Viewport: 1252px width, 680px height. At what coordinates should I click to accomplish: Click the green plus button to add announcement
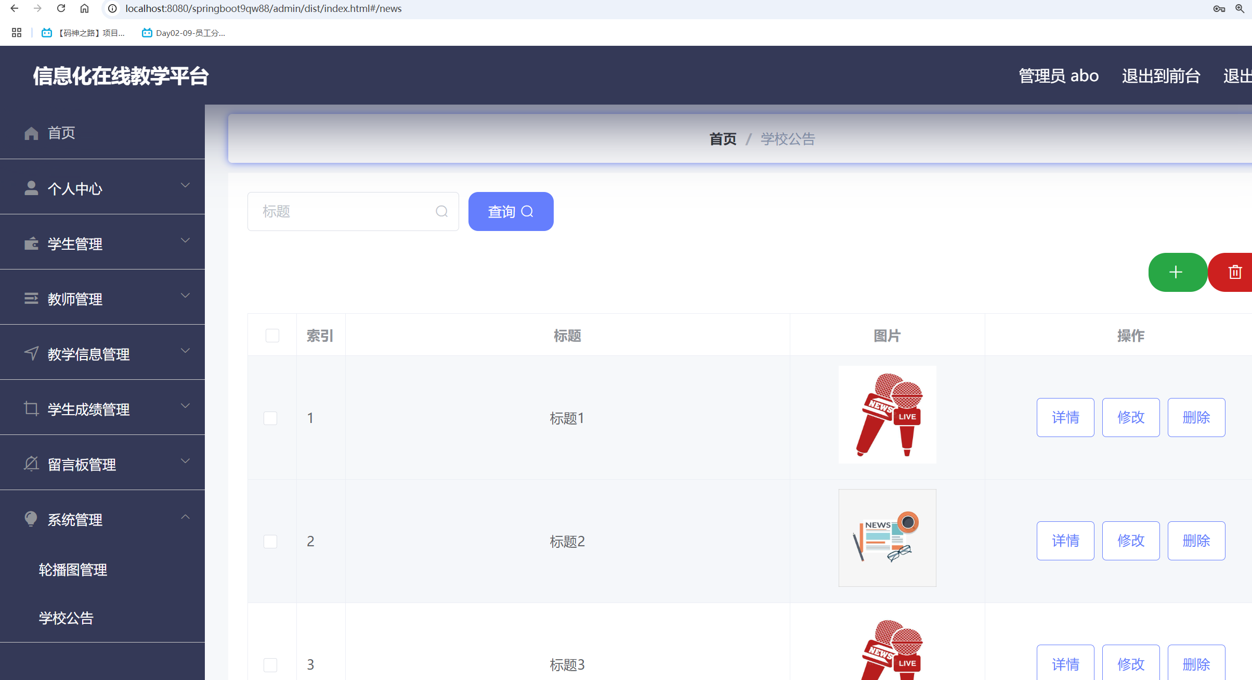point(1177,272)
